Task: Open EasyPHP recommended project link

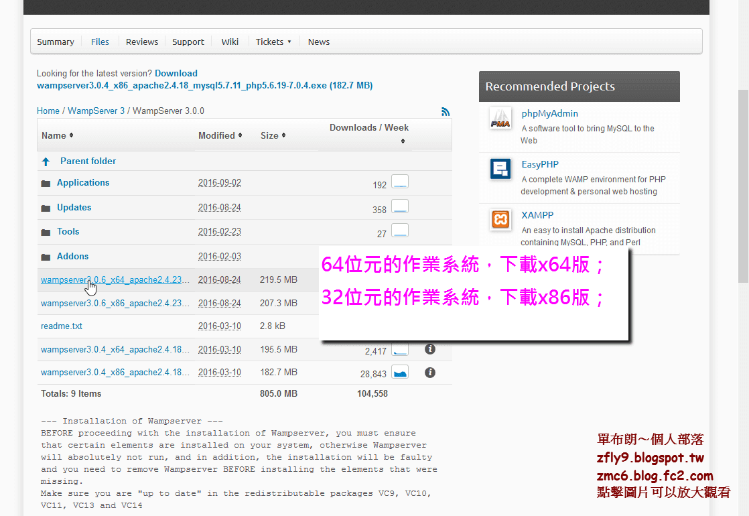Action: point(540,164)
